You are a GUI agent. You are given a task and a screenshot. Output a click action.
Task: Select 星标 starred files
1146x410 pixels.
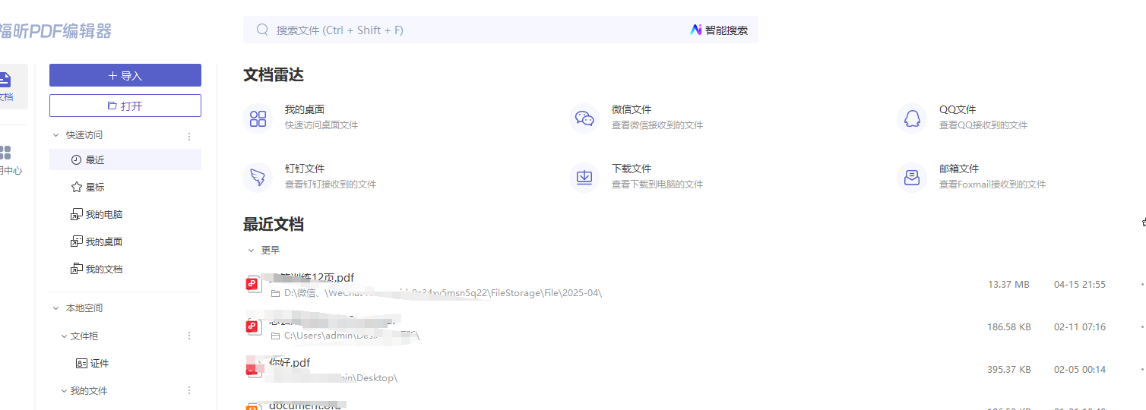[95, 188]
